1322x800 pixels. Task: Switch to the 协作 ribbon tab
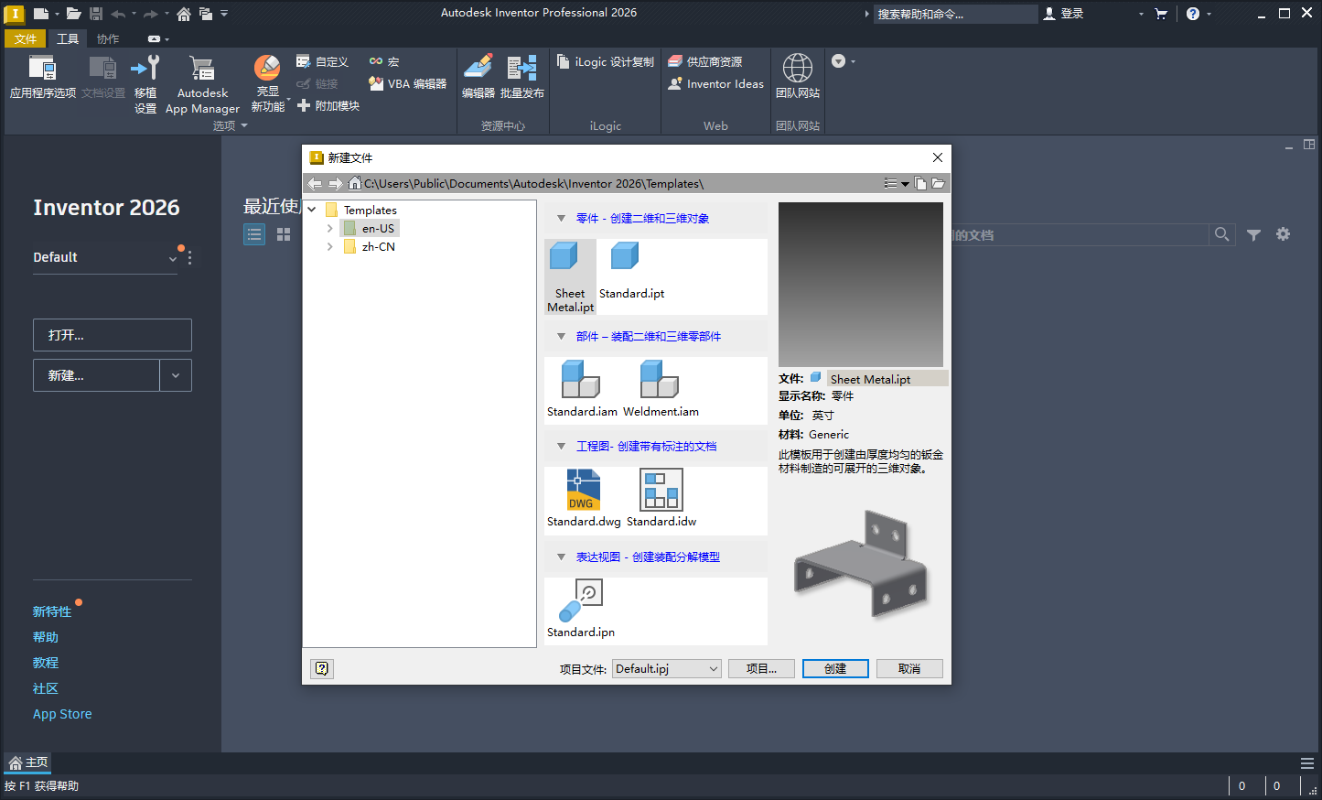tap(106, 38)
